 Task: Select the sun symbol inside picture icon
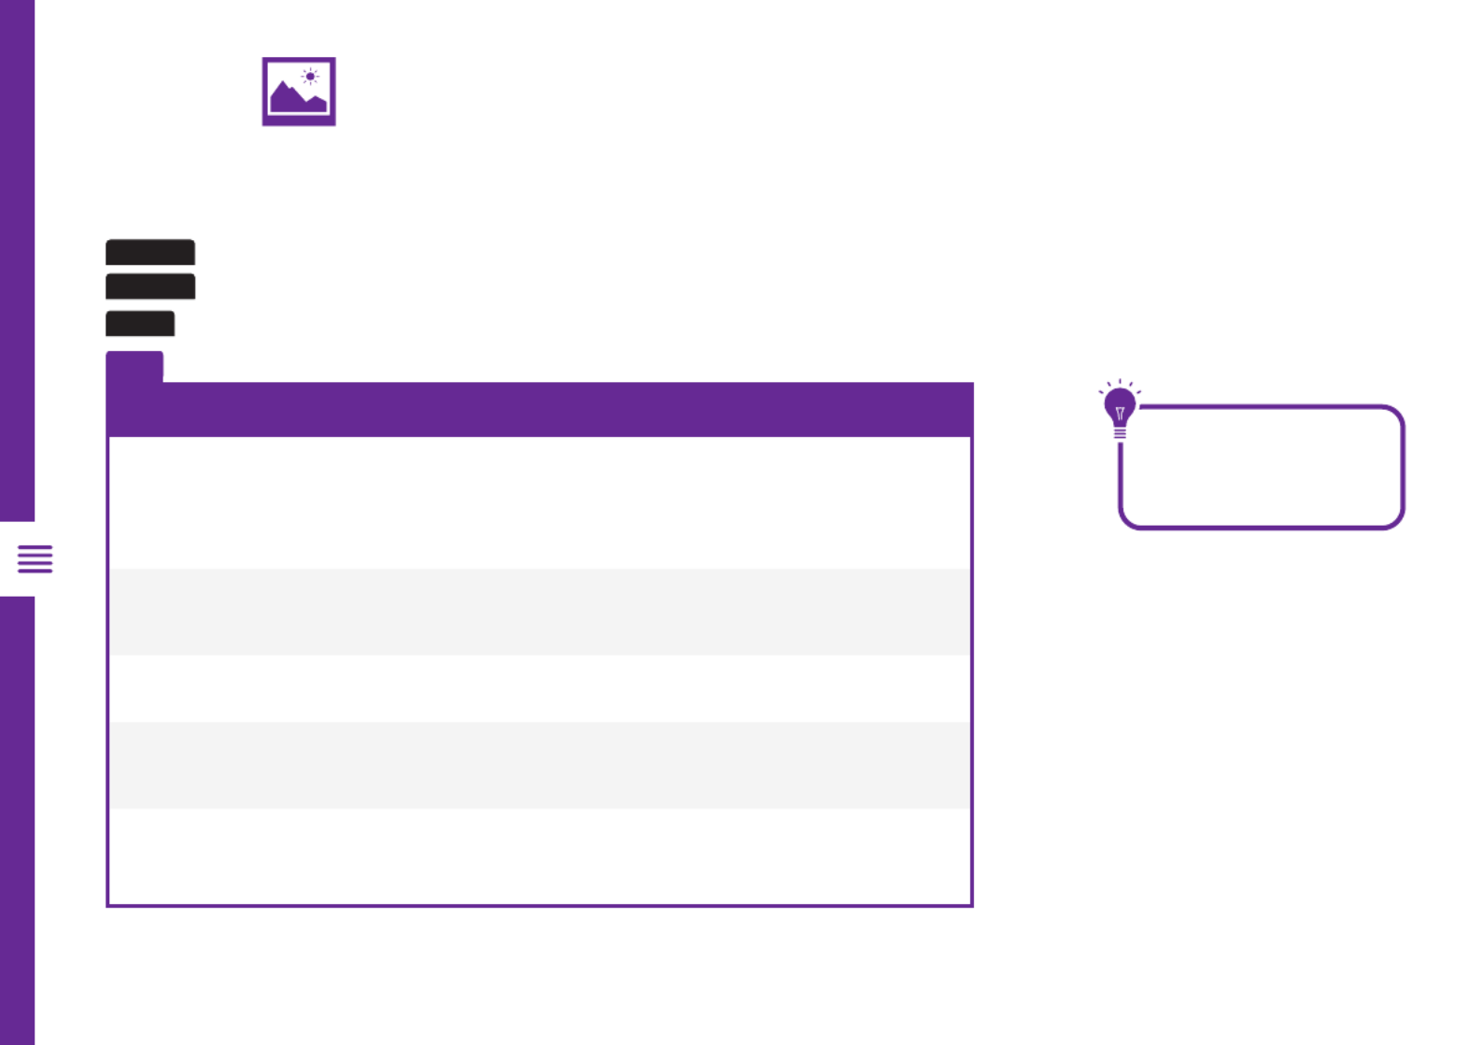tap(310, 77)
